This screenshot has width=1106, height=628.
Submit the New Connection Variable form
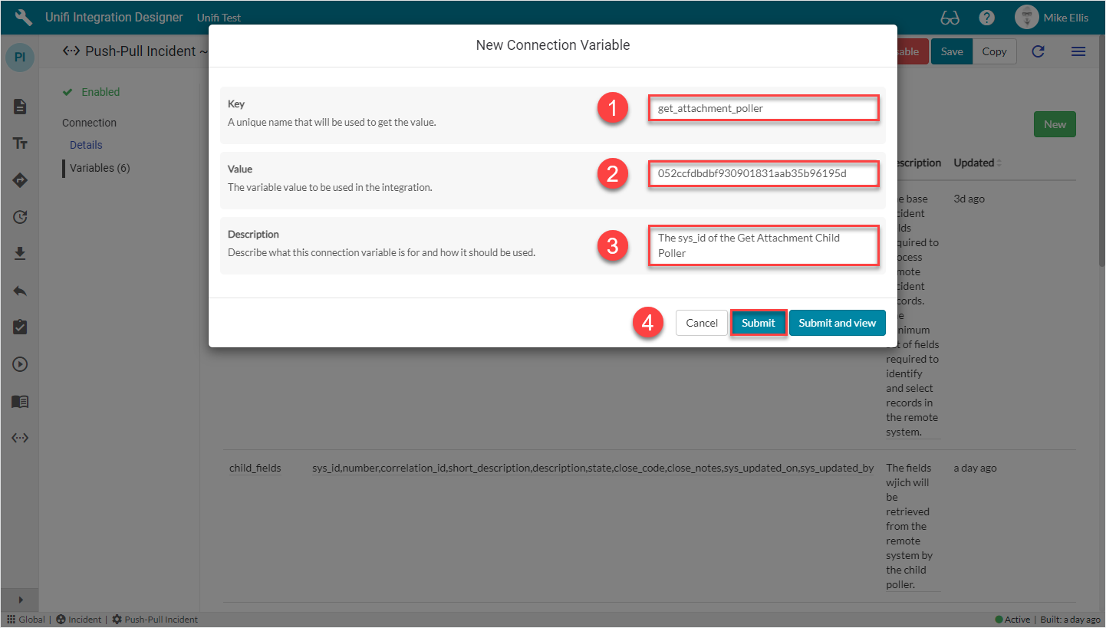point(758,322)
